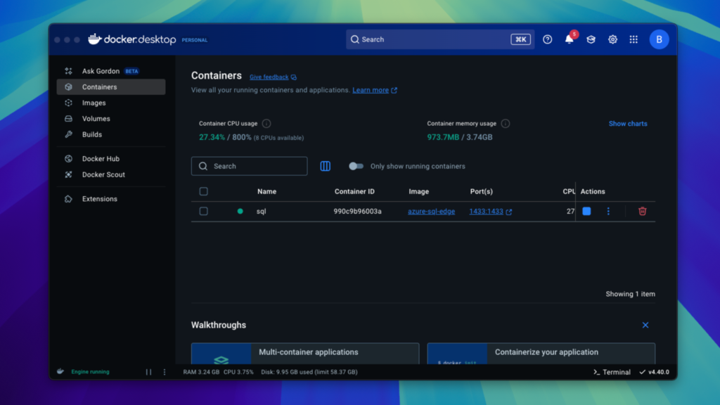
Task: Click the Docker whale logo
Action: pos(95,39)
